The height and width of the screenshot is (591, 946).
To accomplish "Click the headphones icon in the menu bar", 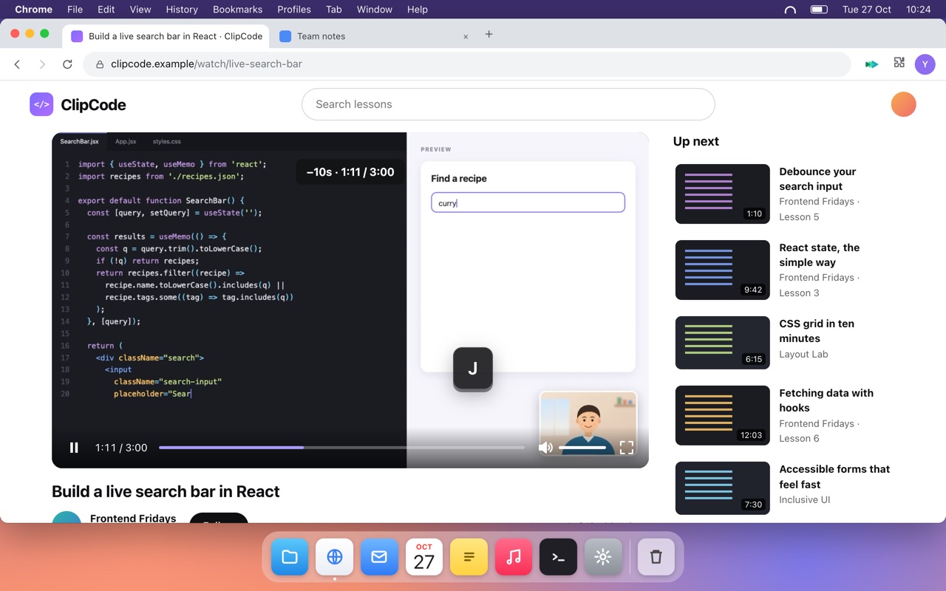I will [x=790, y=10].
